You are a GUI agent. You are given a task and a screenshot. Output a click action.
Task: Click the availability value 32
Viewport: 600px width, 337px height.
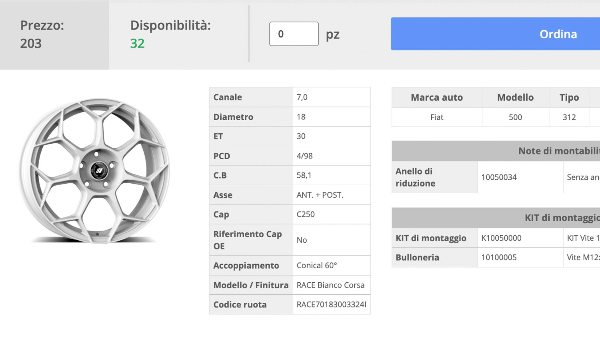coord(137,43)
